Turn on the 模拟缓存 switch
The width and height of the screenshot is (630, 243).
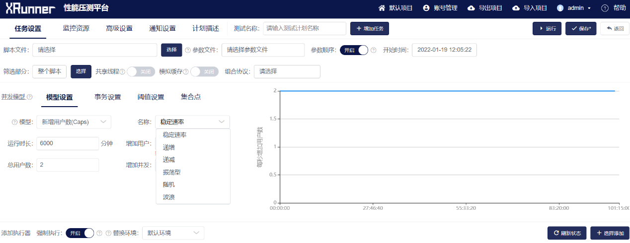pos(204,71)
